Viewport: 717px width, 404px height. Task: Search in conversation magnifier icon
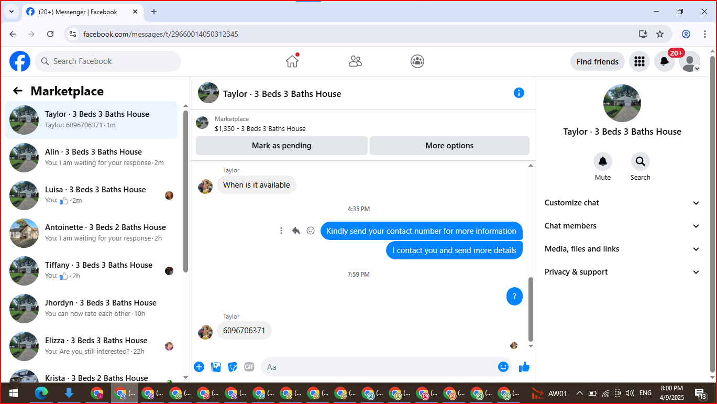(640, 161)
